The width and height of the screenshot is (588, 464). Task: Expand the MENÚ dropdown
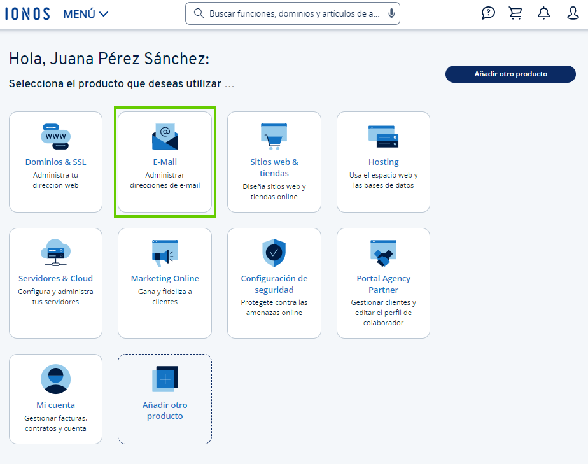pyautogui.click(x=86, y=14)
